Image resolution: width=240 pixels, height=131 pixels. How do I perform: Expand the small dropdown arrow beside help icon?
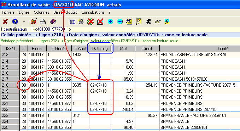pyautogui.click(x=24, y=21)
